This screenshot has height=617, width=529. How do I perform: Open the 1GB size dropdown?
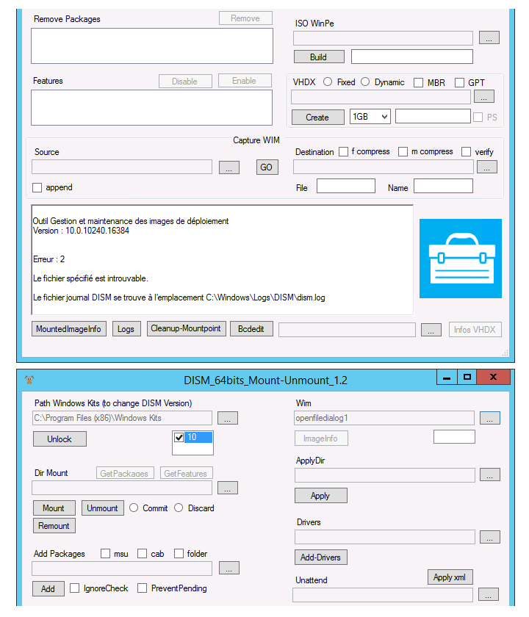pyautogui.click(x=370, y=117)
